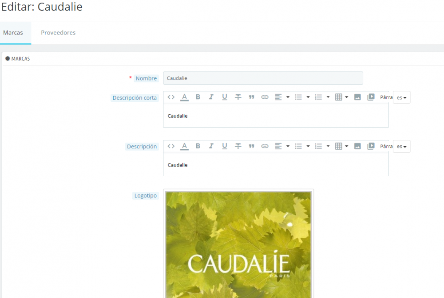Image resolution: width=444 pixels, height=298 pixels.
Task: Toggle bold in Descripción editor
Action: (x=198, y=146)
